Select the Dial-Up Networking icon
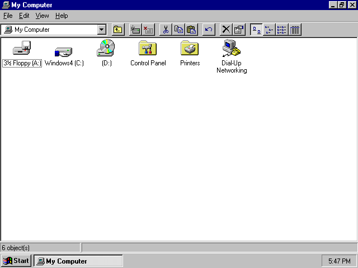 pos(232,48)
